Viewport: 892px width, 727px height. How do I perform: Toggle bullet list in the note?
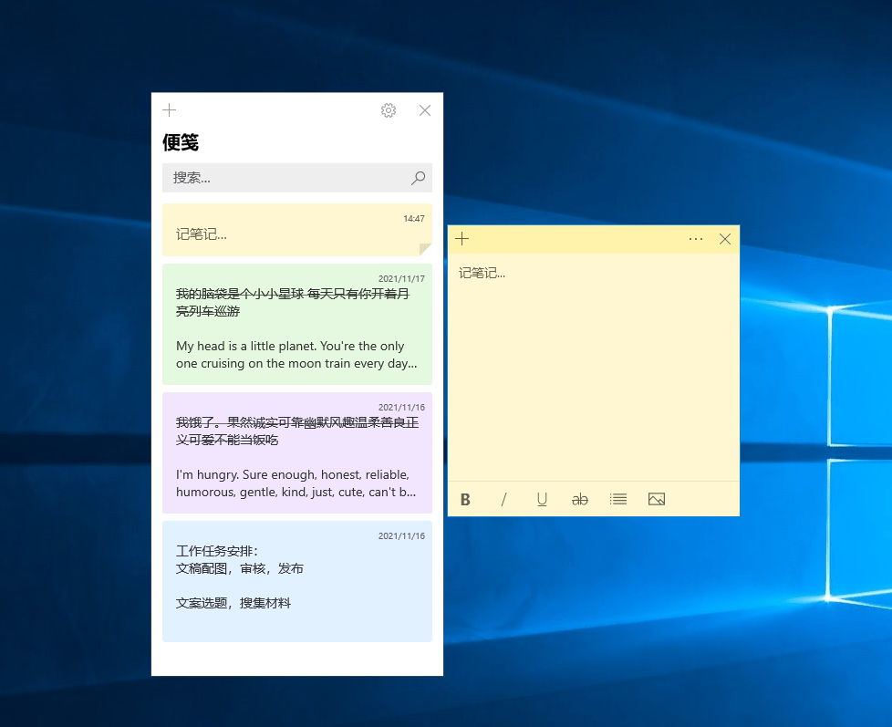tap(618, 499)
